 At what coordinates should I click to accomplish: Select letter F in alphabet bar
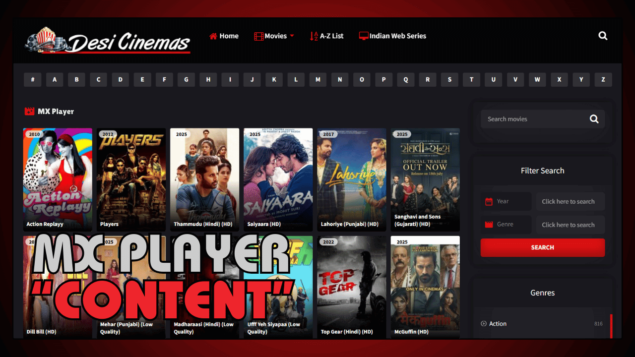(x=164, y=80)
